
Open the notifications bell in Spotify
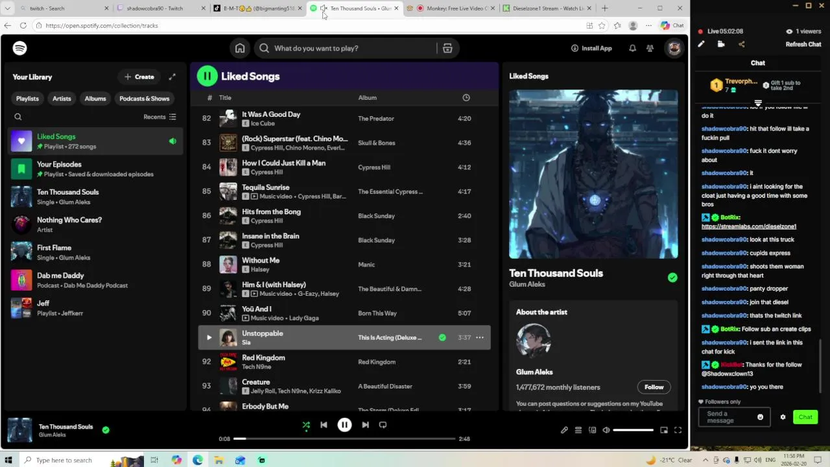[632, 48]
